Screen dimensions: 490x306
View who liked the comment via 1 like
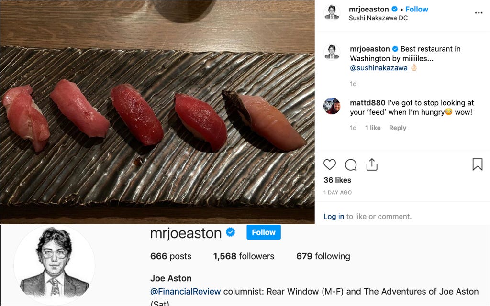(373, 128)
